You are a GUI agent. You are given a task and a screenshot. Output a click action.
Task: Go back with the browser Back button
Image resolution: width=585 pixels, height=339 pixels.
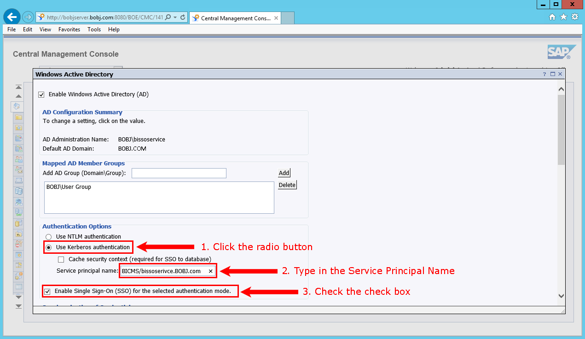coord(12,17)
